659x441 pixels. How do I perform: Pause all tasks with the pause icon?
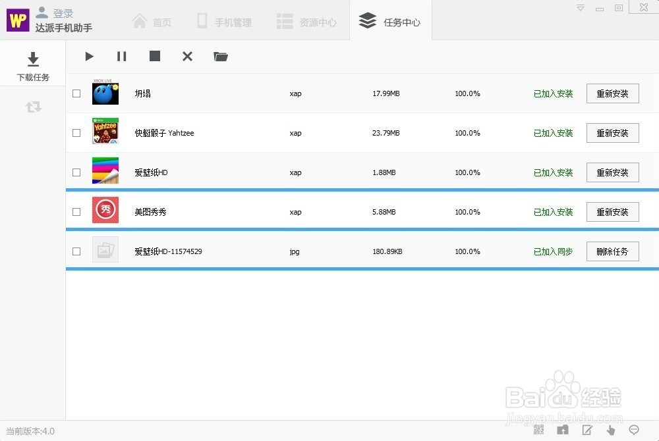pos(121,57)
